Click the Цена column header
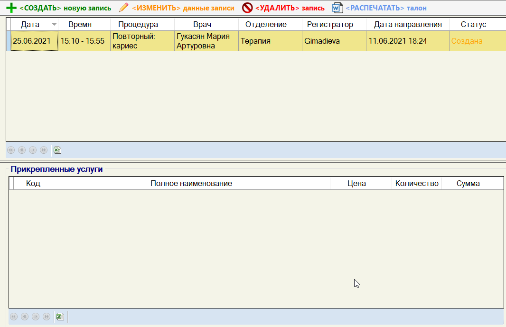This screenshot has height=327, width=506. (356, 183)
